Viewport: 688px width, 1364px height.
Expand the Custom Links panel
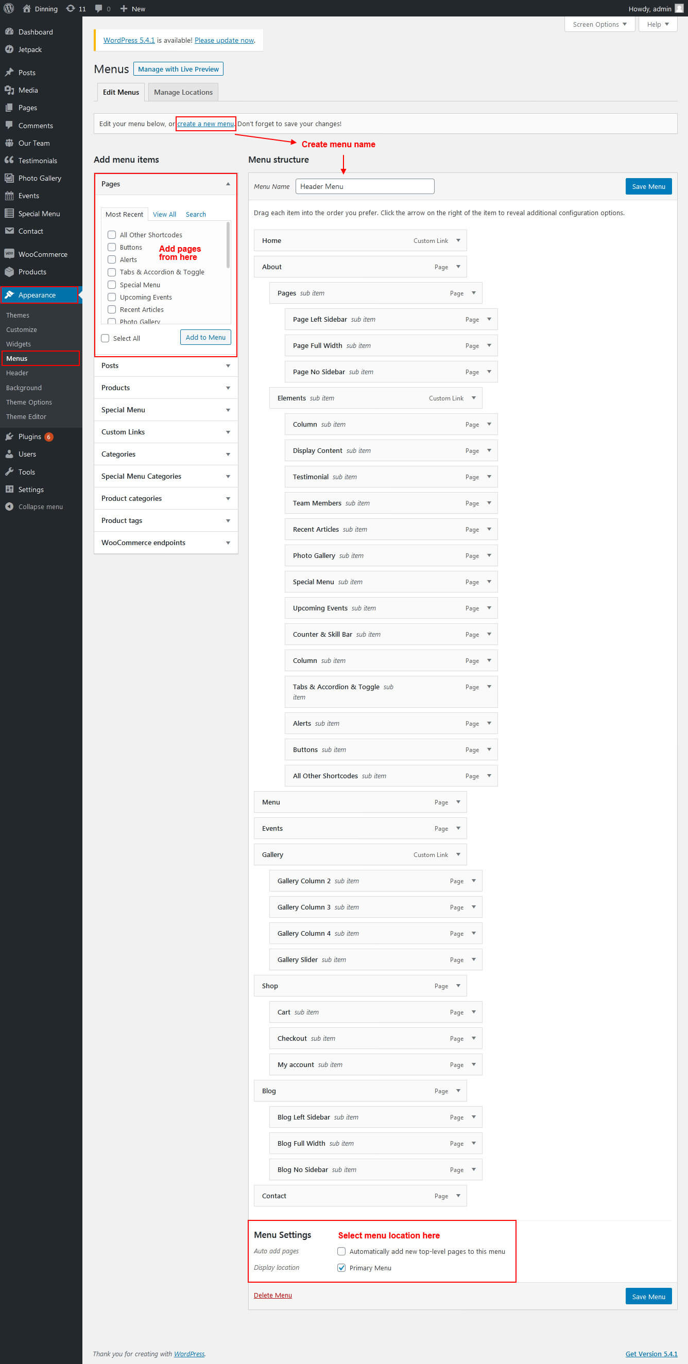(x=165, y=432)
